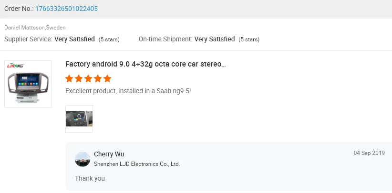Select the Cherry Wu name
This screenshot has height=193, width=392.
(x=109, y=154)
